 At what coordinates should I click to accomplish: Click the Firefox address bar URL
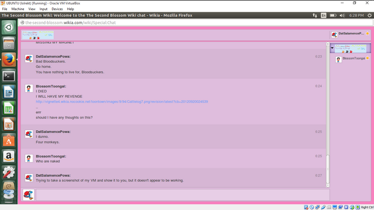pos(70,23)
